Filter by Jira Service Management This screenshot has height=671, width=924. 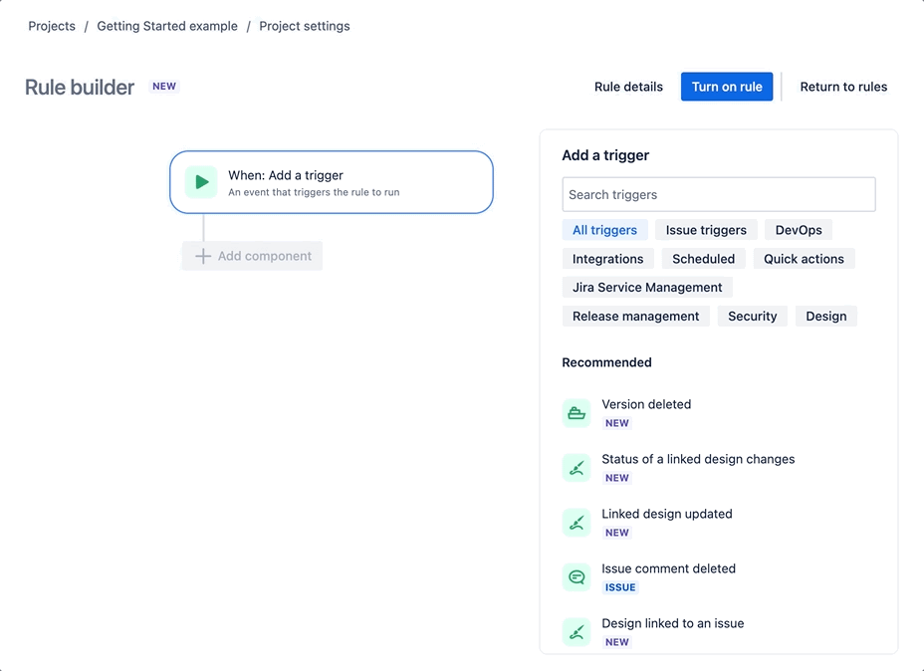[647, 288]
